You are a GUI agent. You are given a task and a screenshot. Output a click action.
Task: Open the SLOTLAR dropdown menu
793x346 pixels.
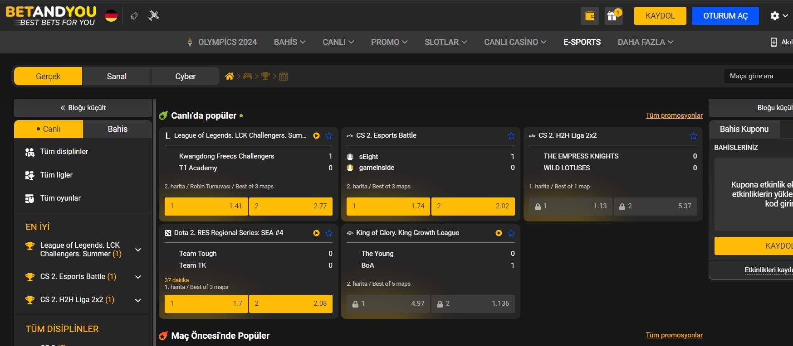point(445,42)
